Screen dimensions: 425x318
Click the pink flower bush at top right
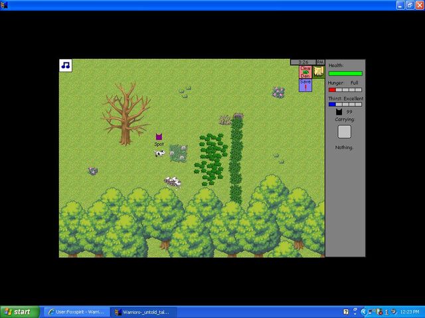[x=278, y=93]
